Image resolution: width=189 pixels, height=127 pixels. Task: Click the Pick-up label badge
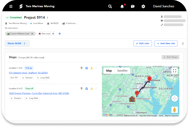pos(29,68)
